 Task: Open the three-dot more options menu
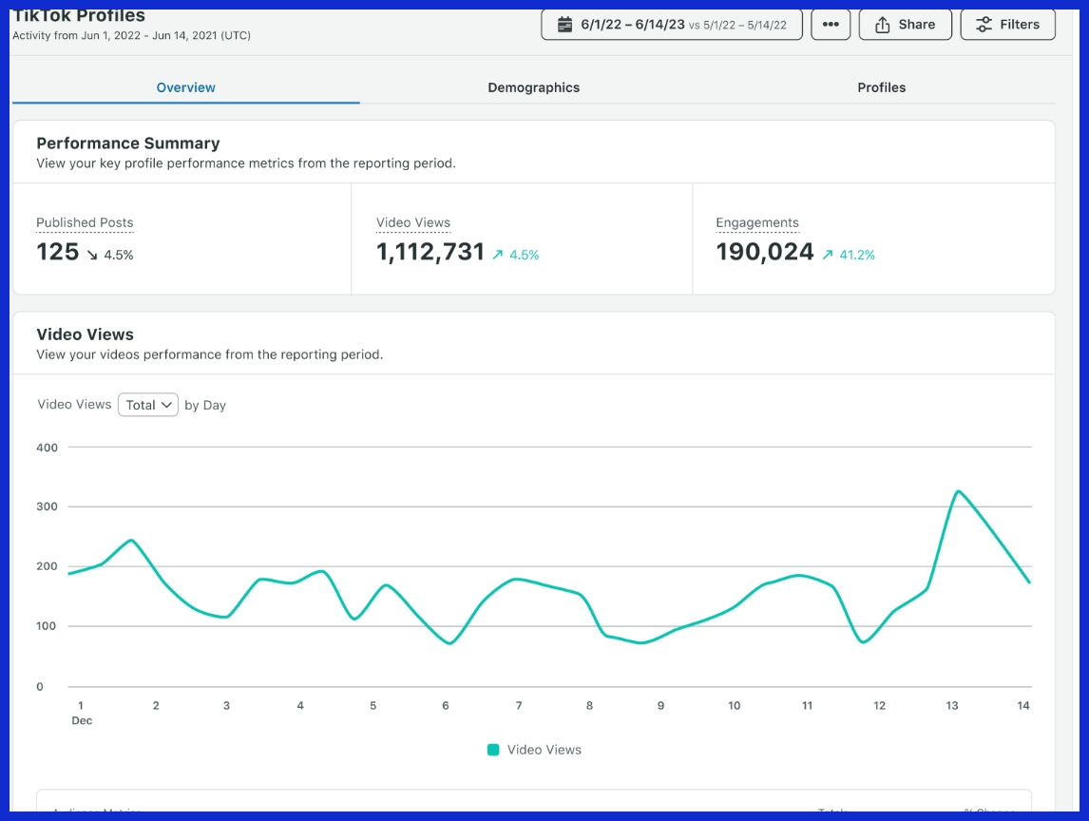(831, 25)
